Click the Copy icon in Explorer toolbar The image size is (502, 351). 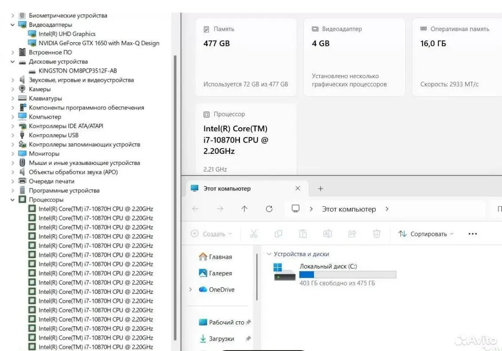(x=278, y=234)
